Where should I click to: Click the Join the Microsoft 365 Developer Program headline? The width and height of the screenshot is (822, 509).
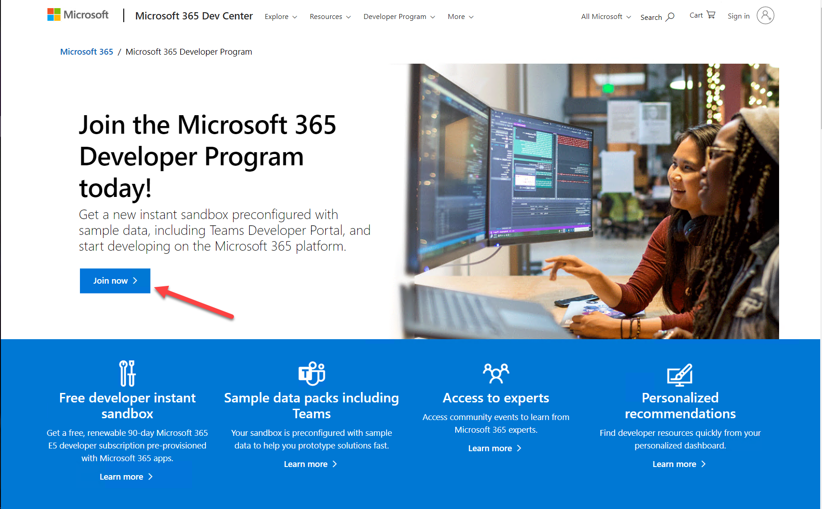click(x=208, y=156)
